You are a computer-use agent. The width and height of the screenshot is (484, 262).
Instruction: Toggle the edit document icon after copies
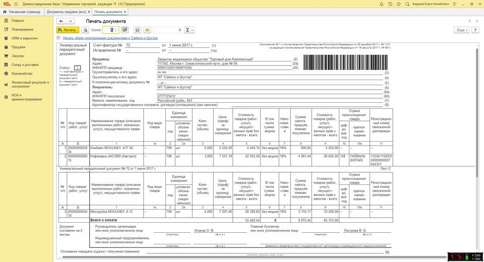coord(125,30)
